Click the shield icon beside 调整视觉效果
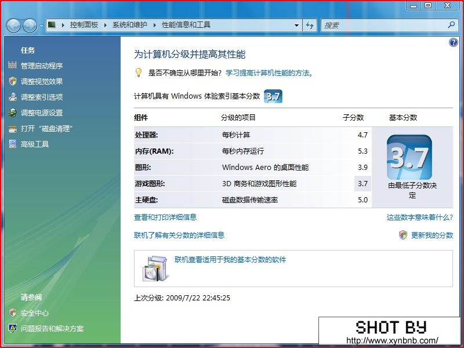Viewport: 464px width, 348px height. click(12, 81)
